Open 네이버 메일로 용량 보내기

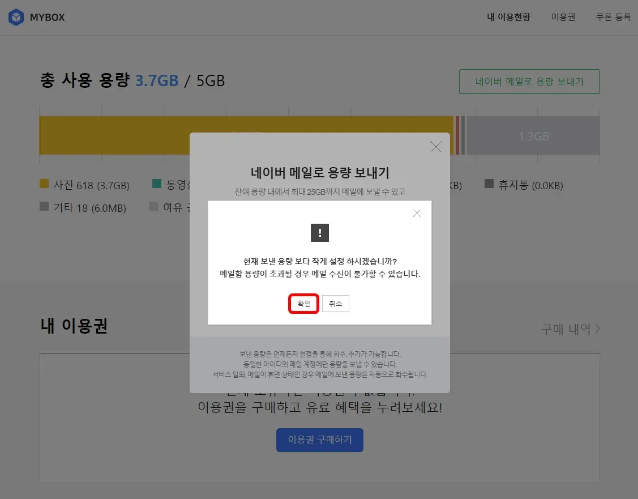click(x=529, y=81)
